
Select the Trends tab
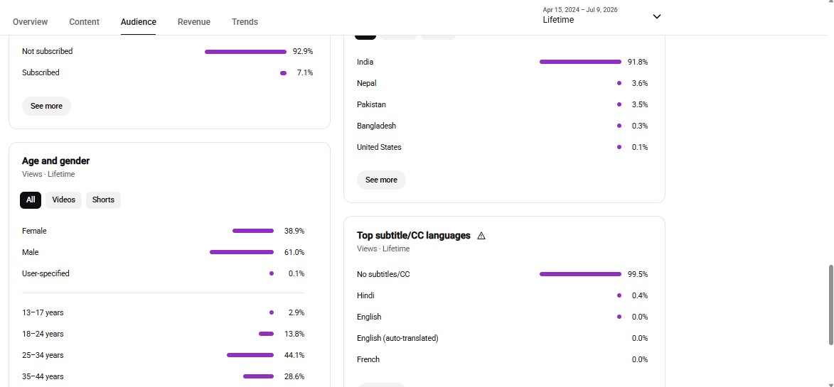tap(245, 22)
